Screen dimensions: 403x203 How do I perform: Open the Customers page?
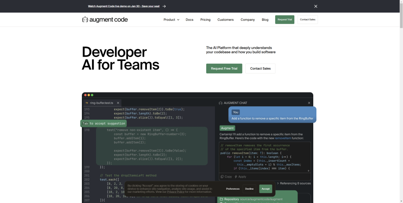[x=226, y=20]
